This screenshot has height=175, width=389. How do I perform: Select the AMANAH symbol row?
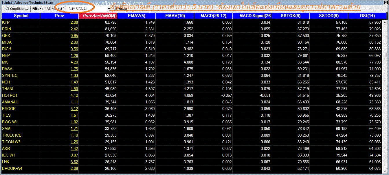(192, 102)
